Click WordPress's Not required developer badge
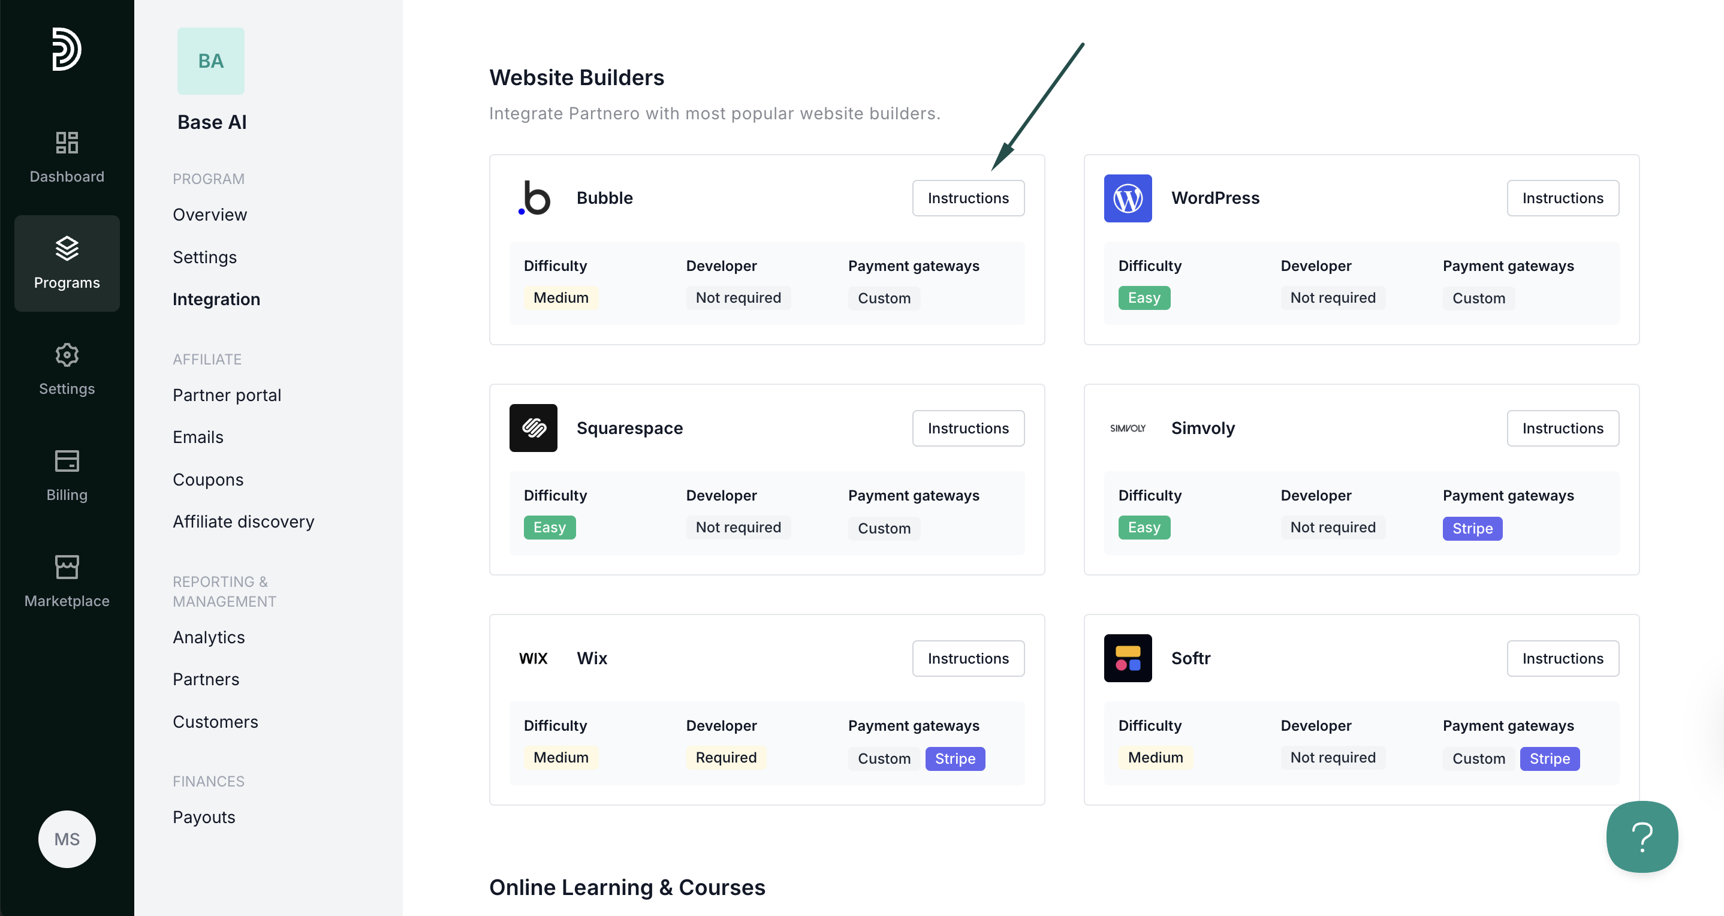This screenshot has width=1724, height=916. [x=1333, y=298]
